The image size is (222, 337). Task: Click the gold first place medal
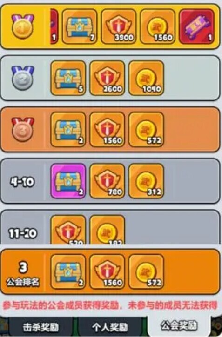tap(23, 26)
